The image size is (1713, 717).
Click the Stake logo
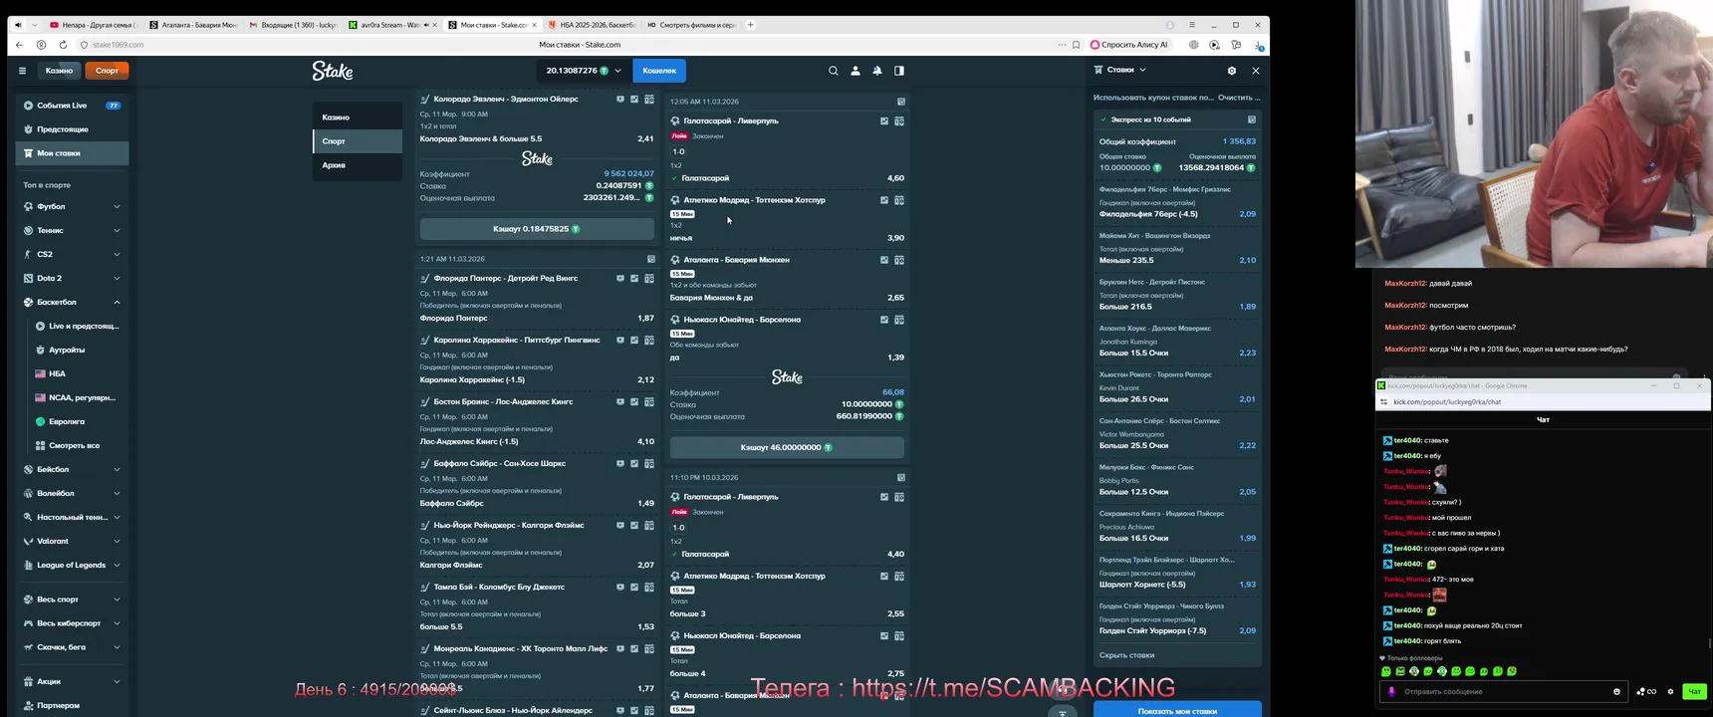(x=333, y=71)
